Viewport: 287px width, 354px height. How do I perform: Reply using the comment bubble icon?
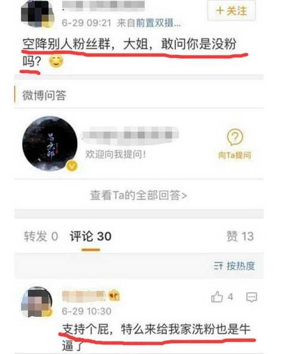(251, 297)
